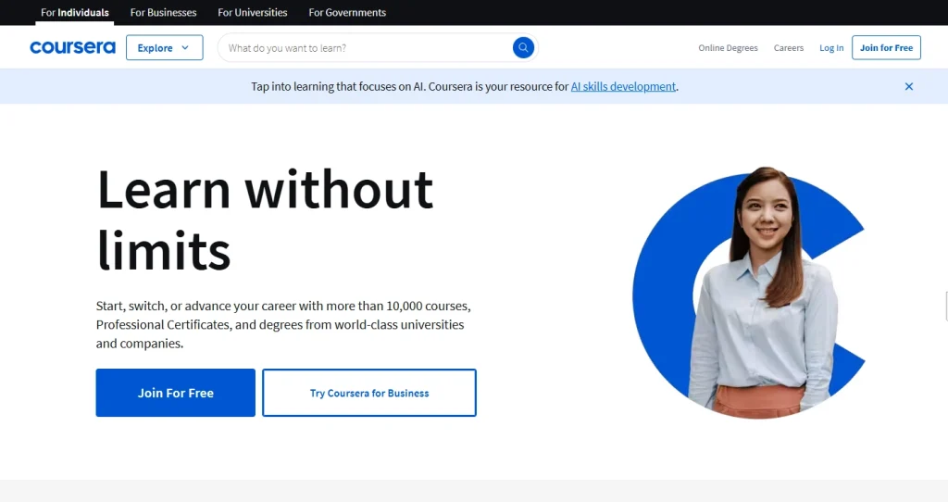Select the For Businesses tab
Screen dimensions: 948x502
coord(163,13)
